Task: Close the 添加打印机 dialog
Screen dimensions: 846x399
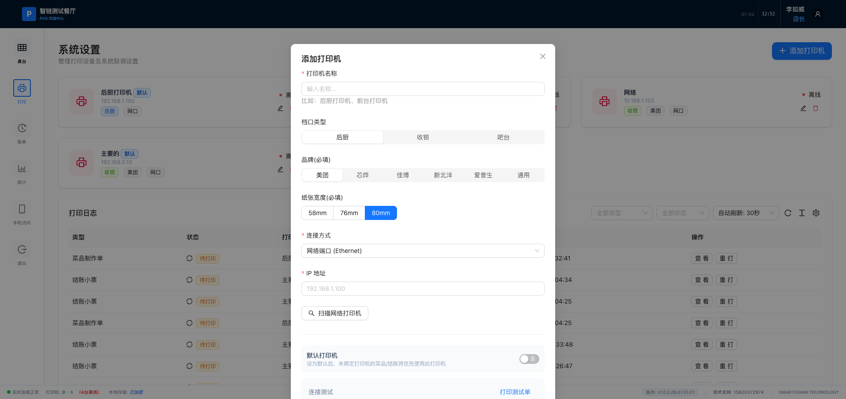Action: (x=543, y=56)
